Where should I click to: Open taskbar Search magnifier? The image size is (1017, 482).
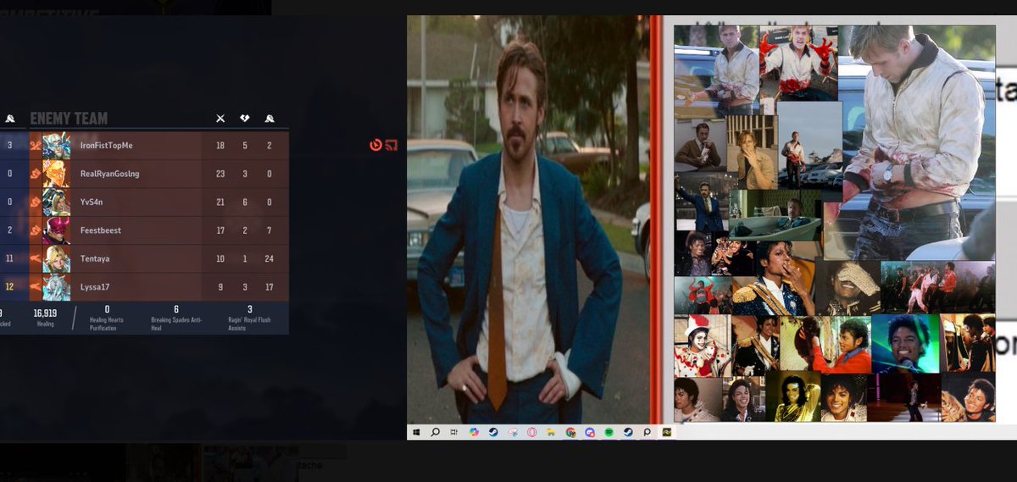click(435, 432)
